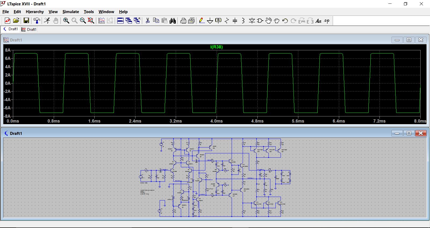430x228 pixels.
Task: Click the 0A vertical axis label
Action: click(8, 83)
